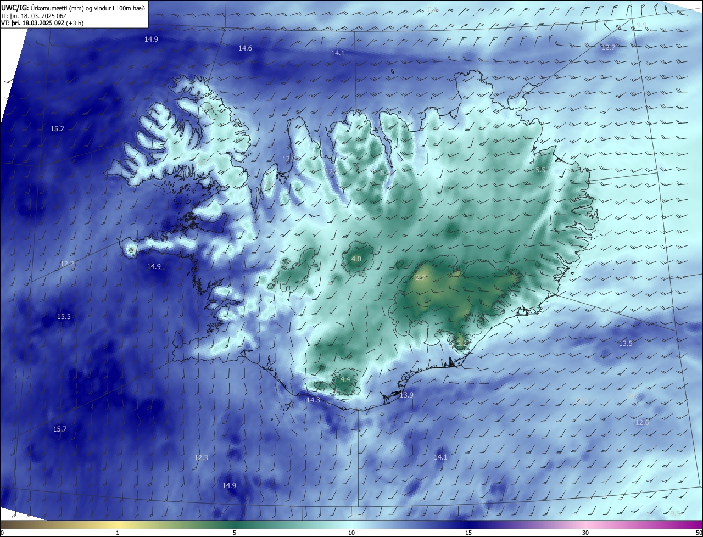The width and height of the screenshot is (703, 537).
Task: Click the initial time "IT: þri. 18. 03. 2025 06Z"
Action: click(x=34, y=16)
